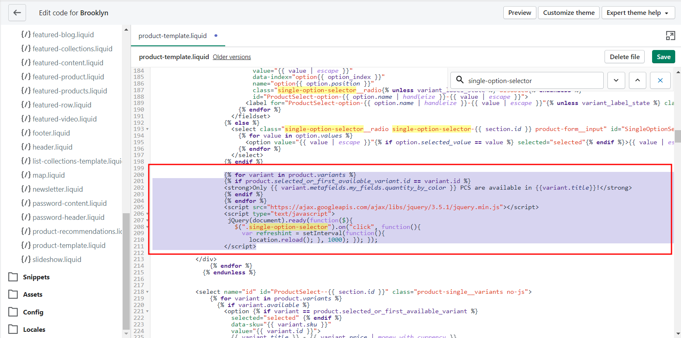Open map.liquid file
This screenshot has width=681, height=338.
[43, 175]
